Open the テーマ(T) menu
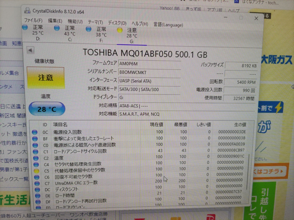The height and width of the screenshot is (220, 294). [95, 22]
